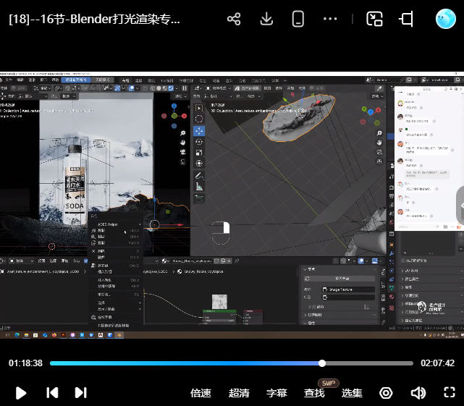Click the blue user avatar

pyautogui.click(x=444, y=20)
